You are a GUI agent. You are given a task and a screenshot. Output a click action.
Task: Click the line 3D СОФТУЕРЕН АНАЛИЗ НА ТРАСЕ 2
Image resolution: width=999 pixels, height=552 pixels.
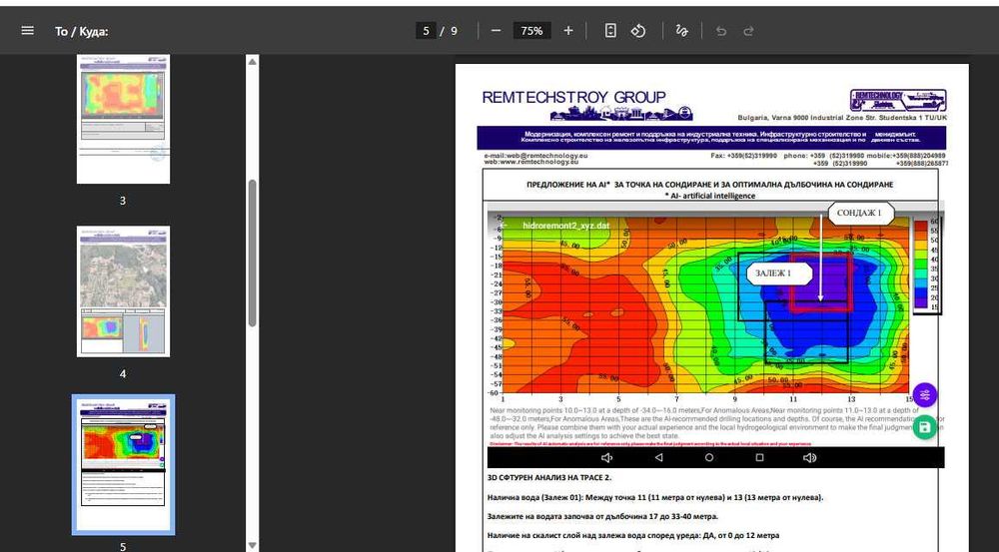coord(549,477)
